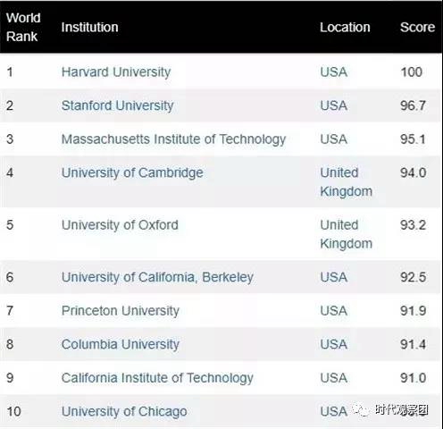This screenshot has width=443, height=429.
Task: Click United Kingdom location for Oxford
Action: pyautogui.click(x=347, y=234)
